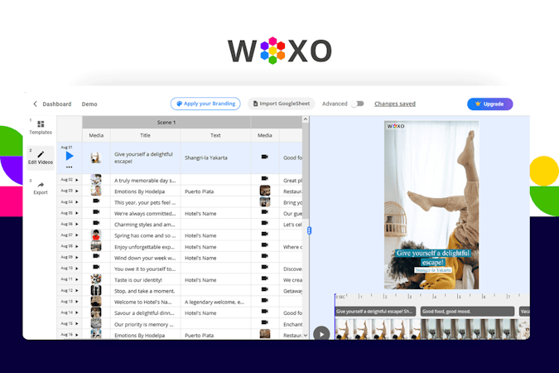Select scene 2 camera icon in Aug 12 row
The image size is (559, 373).
tap(264, 289)
